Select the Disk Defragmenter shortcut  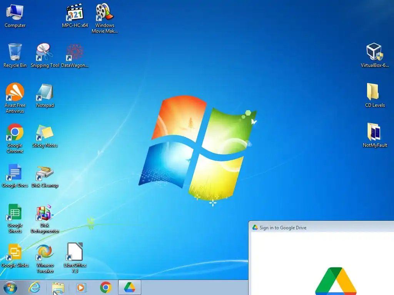pyautogui.click(x=45, y=218)
